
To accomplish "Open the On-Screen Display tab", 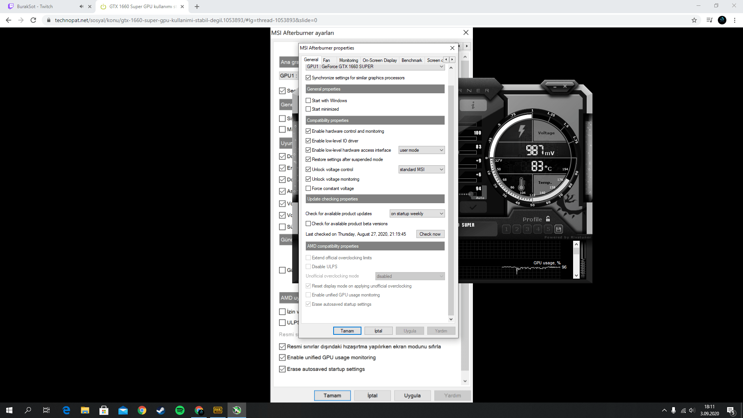I will coord(379,60).
